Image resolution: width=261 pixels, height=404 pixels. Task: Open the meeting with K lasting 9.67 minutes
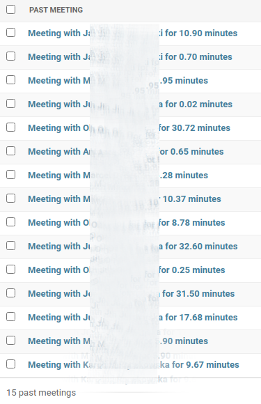134,365
